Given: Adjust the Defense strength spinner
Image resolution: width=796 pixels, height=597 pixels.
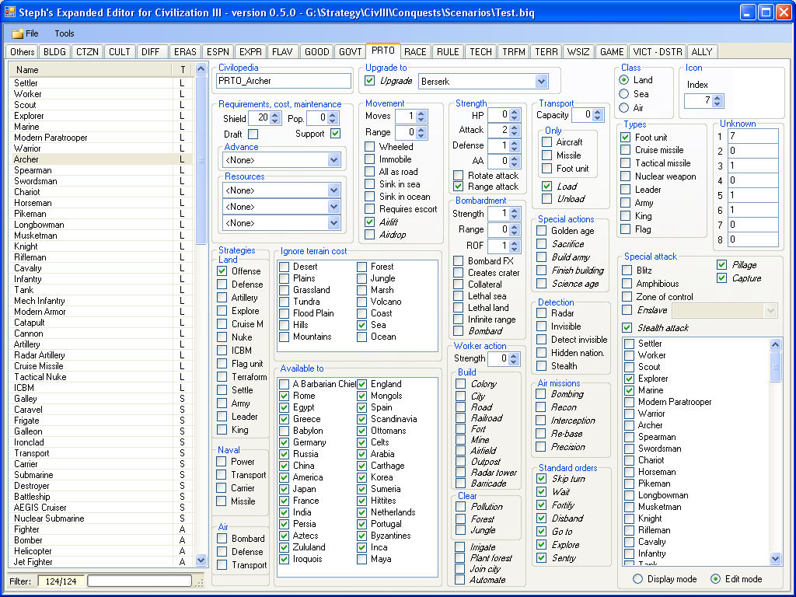Looking at the screenshot, I should [x=515, y=145].
